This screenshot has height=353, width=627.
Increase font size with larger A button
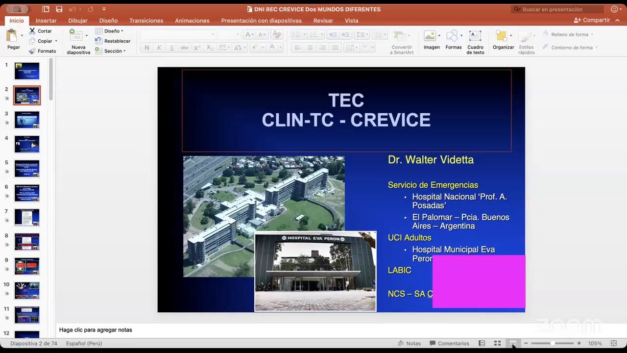click(249, 34)
